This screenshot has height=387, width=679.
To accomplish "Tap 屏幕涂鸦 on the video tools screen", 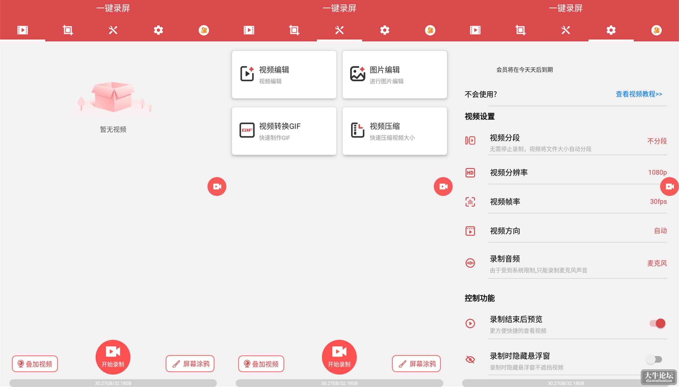I will click(416, 364).
